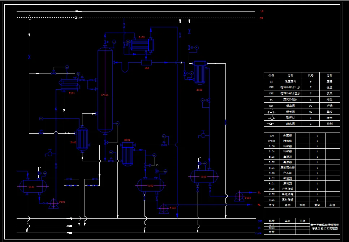
Task: Click the drawing title text in title block
Action: (x=325, y=227)
